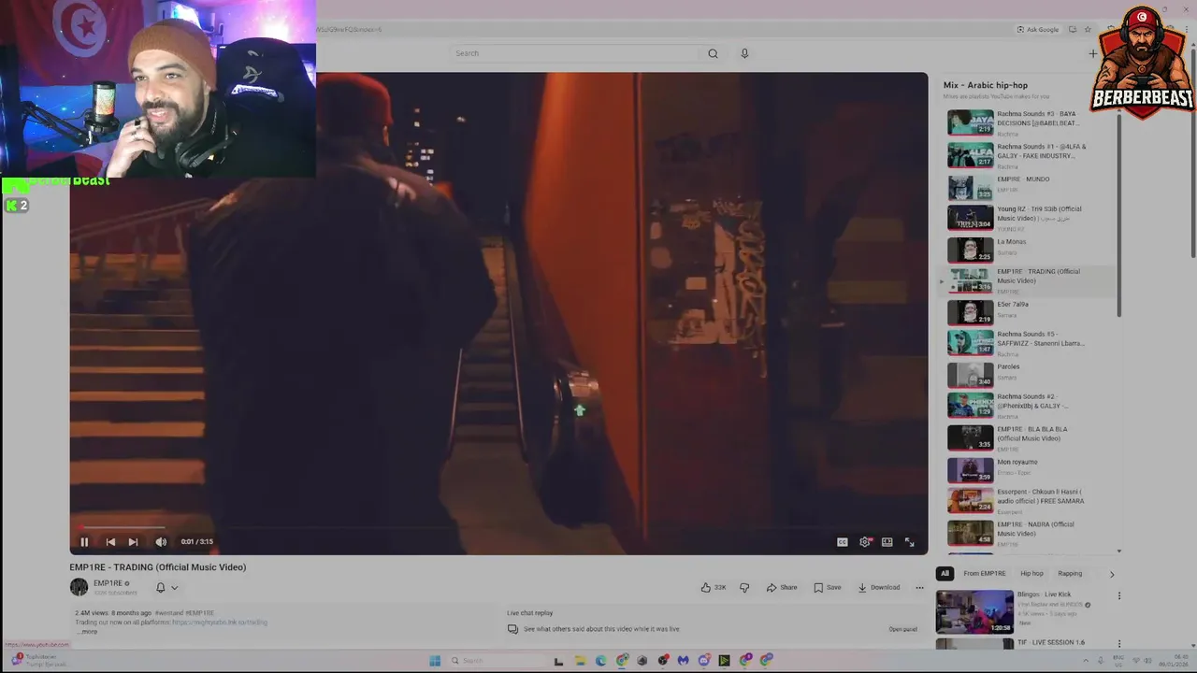Select the From EMP1RE filter chip

click(985, 574)
